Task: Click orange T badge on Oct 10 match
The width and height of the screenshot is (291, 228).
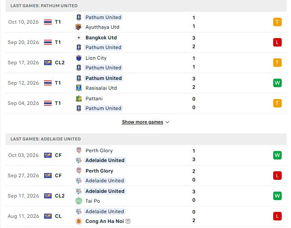Action: (277, 22)
